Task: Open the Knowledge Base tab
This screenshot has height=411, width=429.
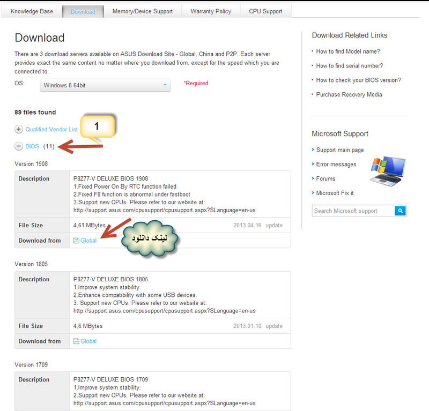Action: (32, 11)
